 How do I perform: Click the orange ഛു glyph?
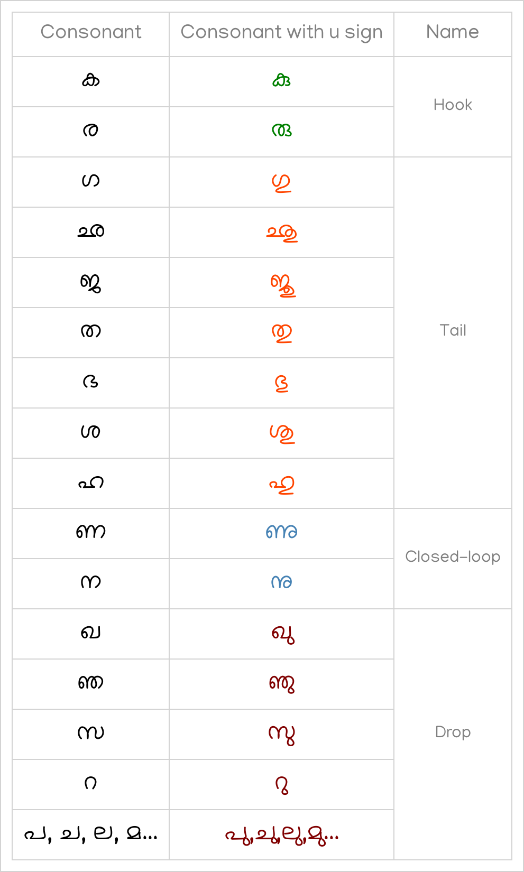point(281,233)
